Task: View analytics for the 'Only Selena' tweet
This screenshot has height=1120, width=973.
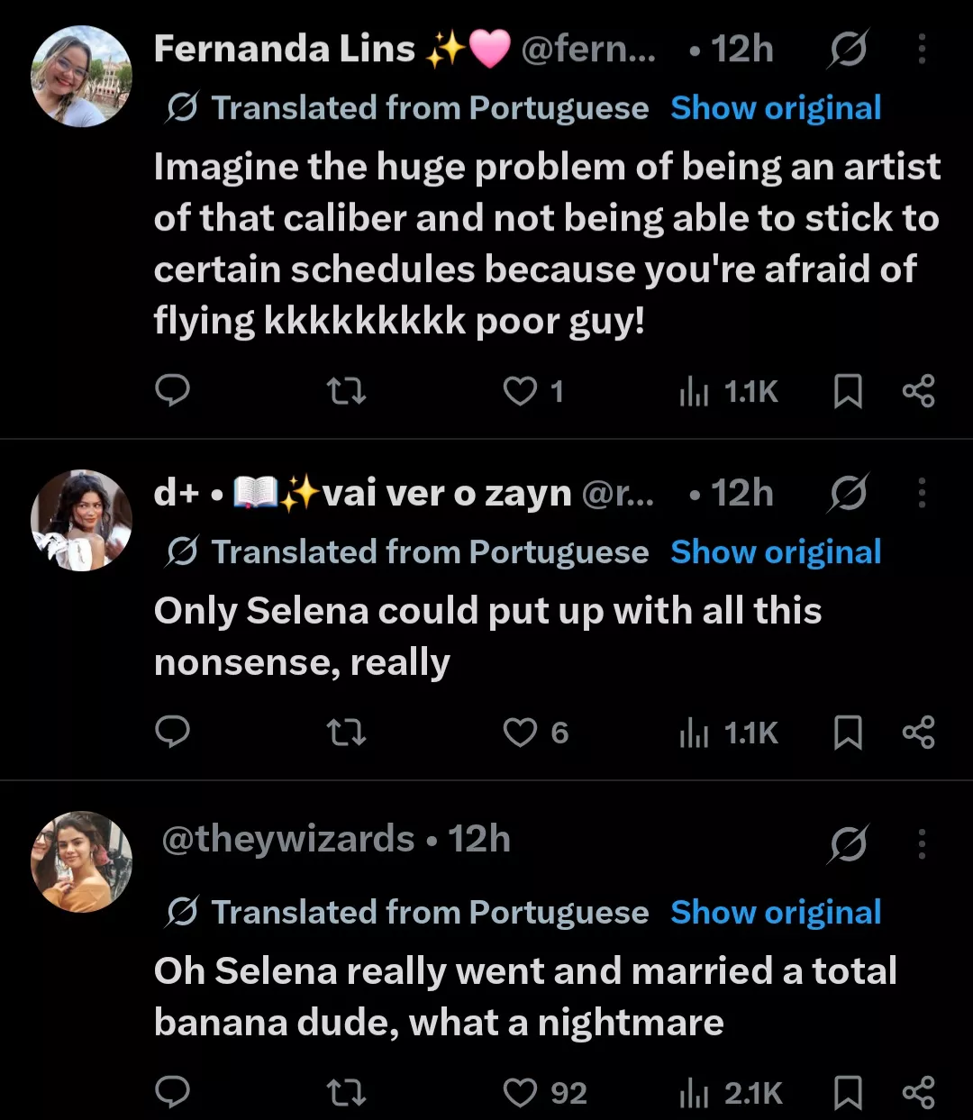Action: click(x=728, y=733)
